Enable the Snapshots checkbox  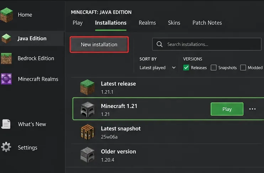(x=213, y=67)
